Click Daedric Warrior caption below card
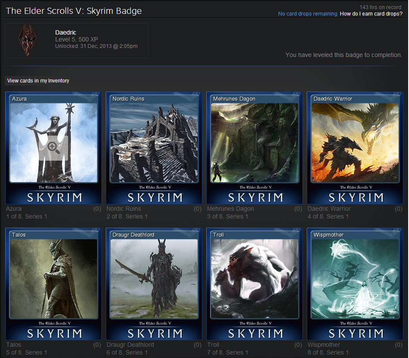The height and width of the screenshot is (358, 409). point(329,209)
